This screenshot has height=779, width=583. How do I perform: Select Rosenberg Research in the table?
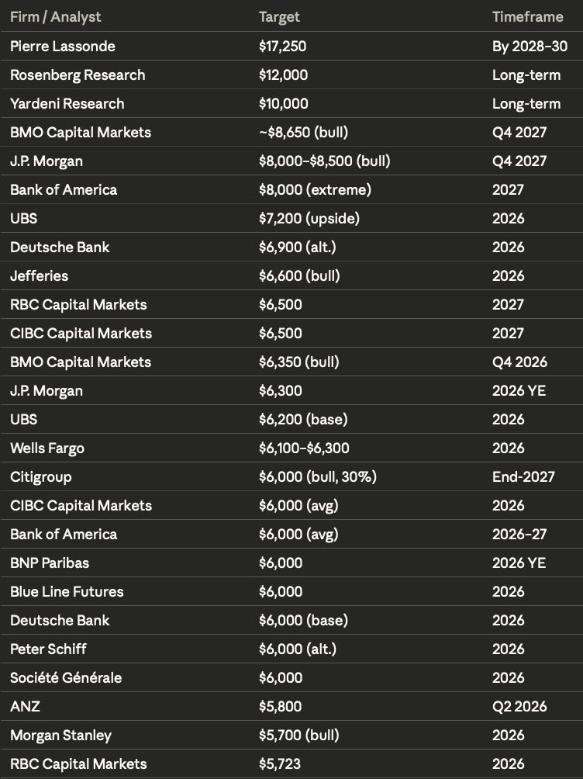pos(78,75)
